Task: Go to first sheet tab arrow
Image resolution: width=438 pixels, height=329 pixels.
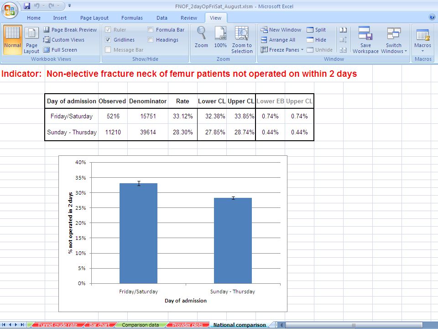Action: click(x=4, y=325)
